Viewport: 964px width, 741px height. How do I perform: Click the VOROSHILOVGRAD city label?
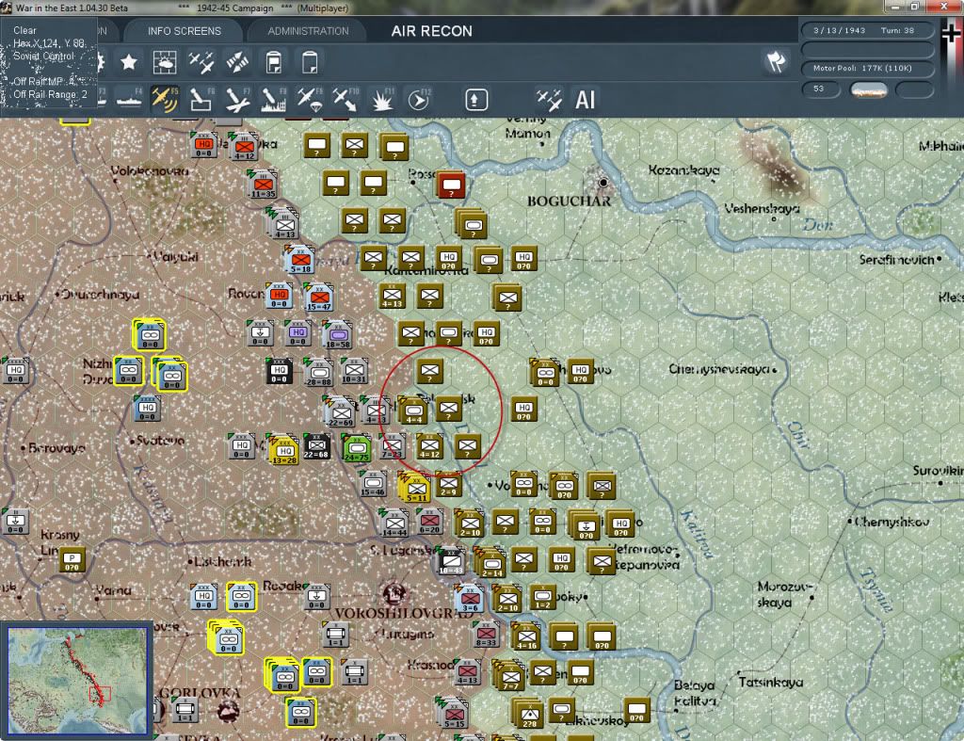click(404, 614)
